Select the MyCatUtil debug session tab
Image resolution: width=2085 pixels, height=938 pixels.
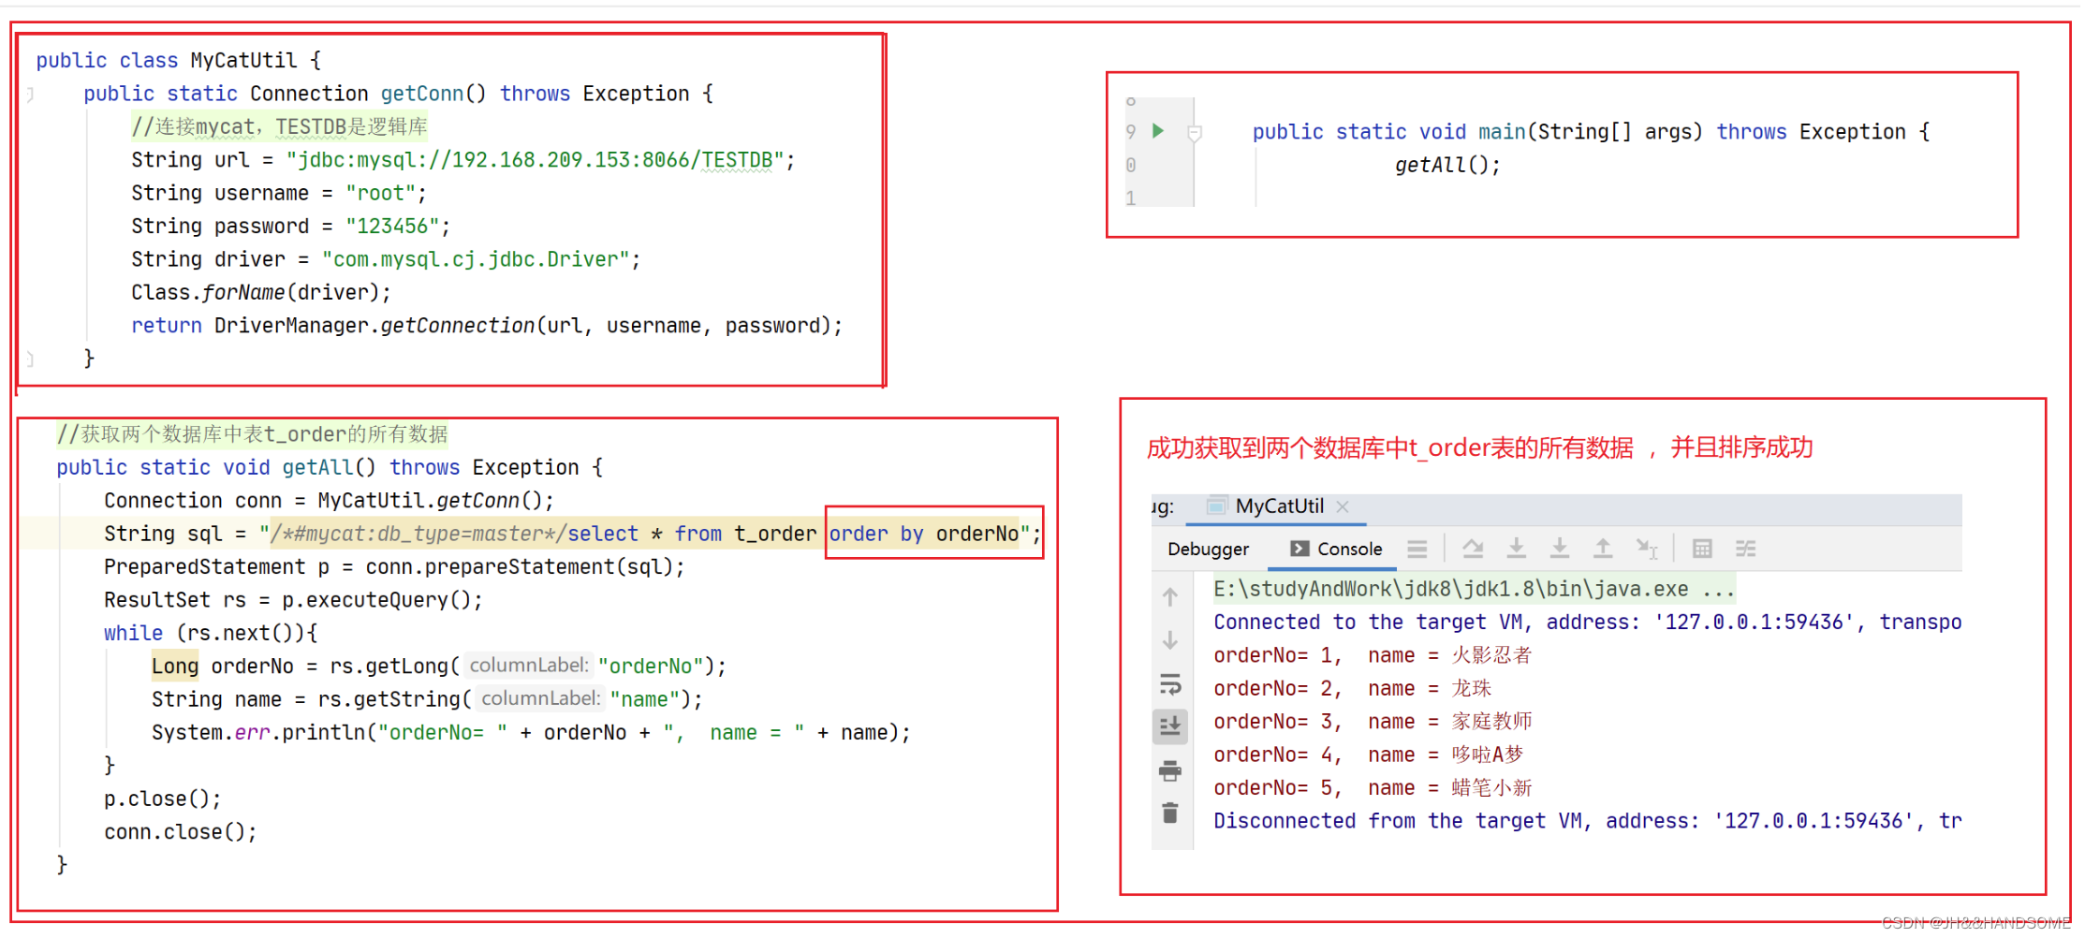pyautogui.click(x=1278, y=506)
